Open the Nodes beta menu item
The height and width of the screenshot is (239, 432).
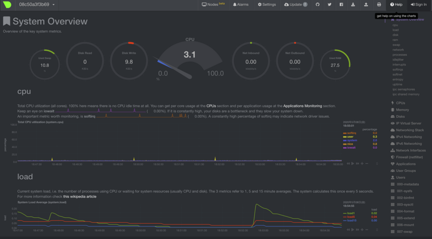tap(213, 5)
